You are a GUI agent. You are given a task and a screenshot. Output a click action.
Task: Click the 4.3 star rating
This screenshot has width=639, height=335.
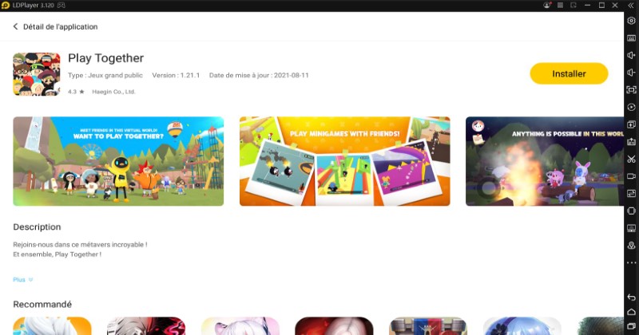tap(76, 92)
